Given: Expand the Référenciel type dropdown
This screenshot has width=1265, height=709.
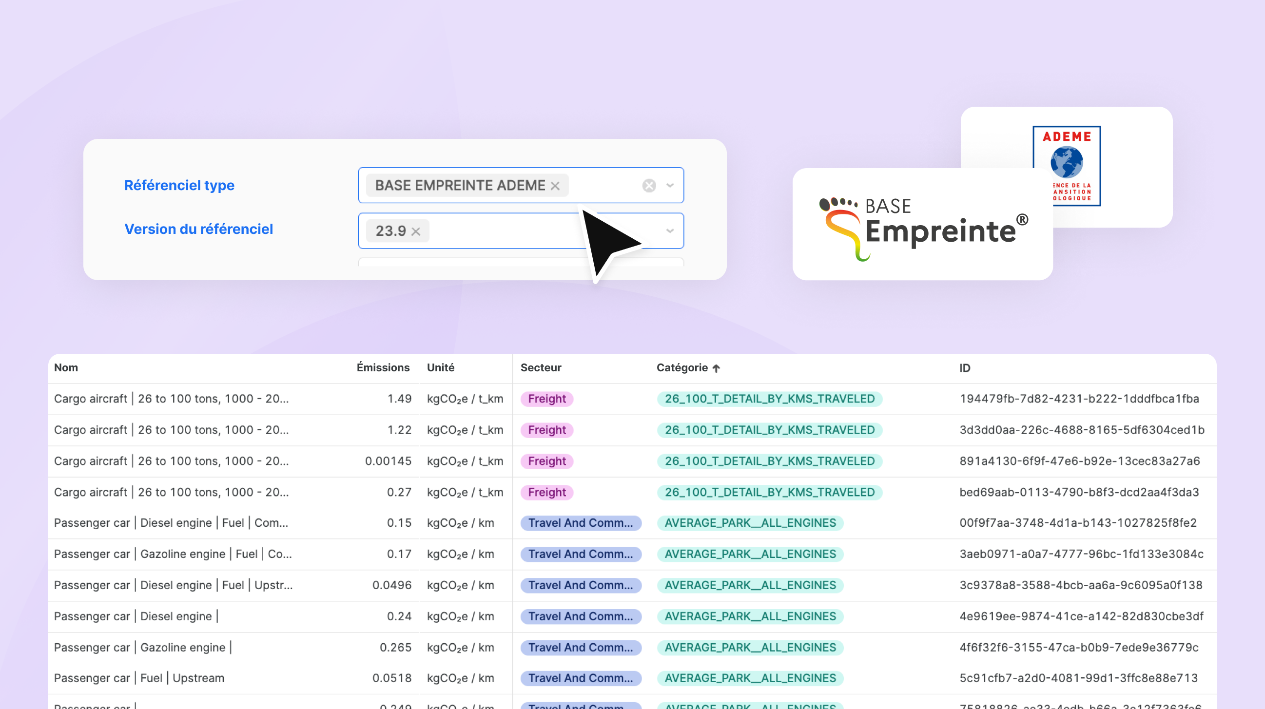Looking at the screenshot, I should [x=670, y=185].
